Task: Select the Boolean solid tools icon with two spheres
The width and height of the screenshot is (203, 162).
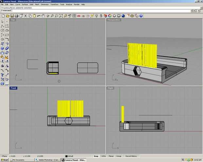Action: [x=7, y=48]
